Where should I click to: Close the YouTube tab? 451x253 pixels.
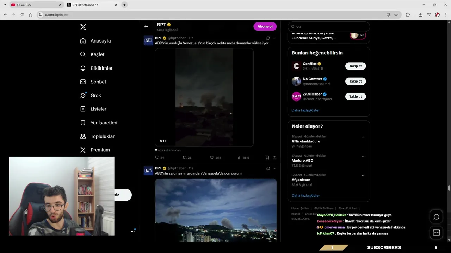click(x=60, y=5)
